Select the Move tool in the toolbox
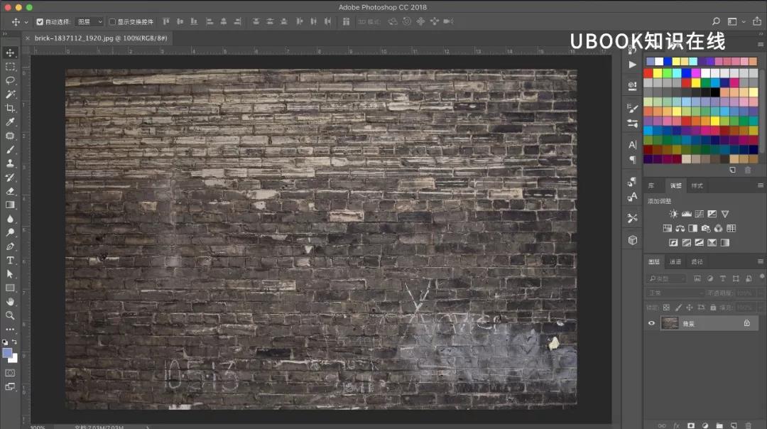Screen dimensions: 767x429 click(10, 53)
